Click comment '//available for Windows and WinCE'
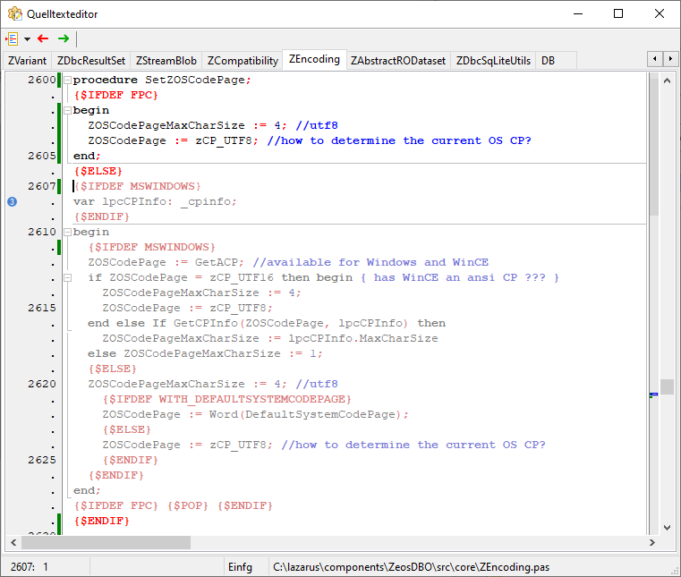Image resolution: width=681 pixels, height=577 pixels. (370, 262)
